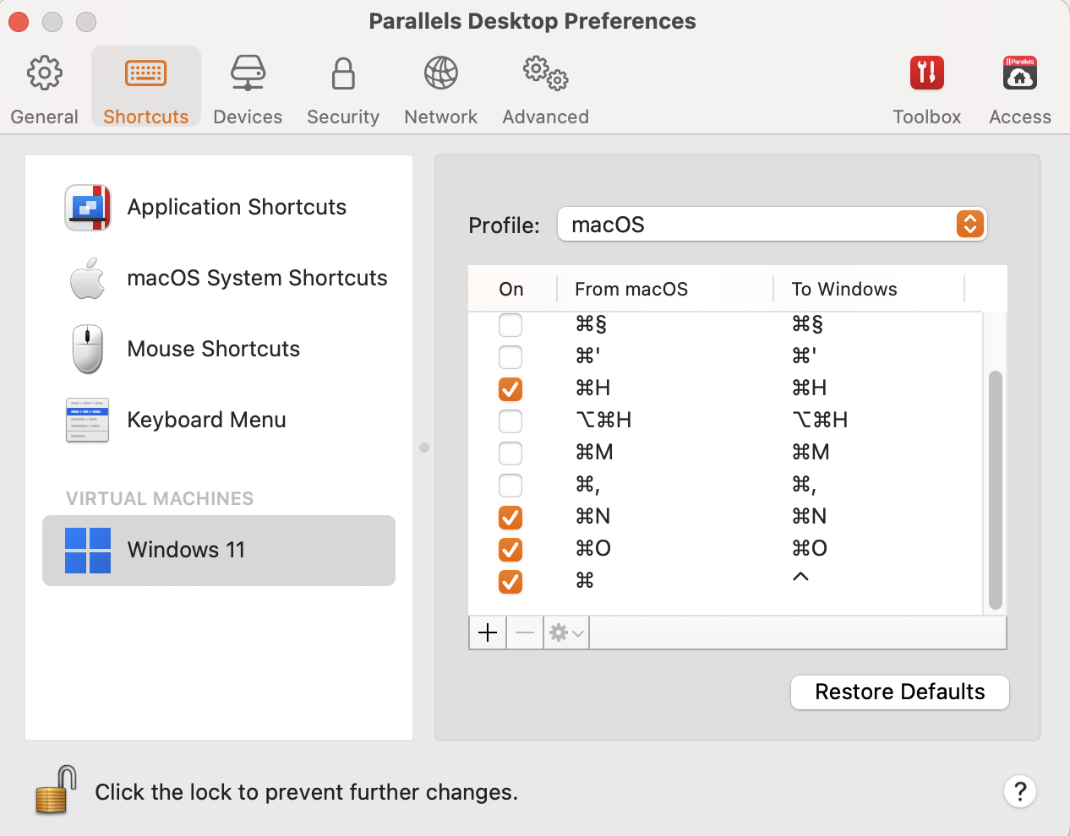Viewport: 1070px width, 836px height.
Task: Disable the ⌘H shortcut checkbox
Action: [510, 389]
